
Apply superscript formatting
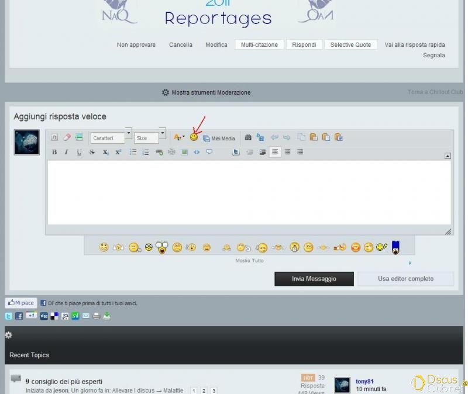(x=118, y=152)
